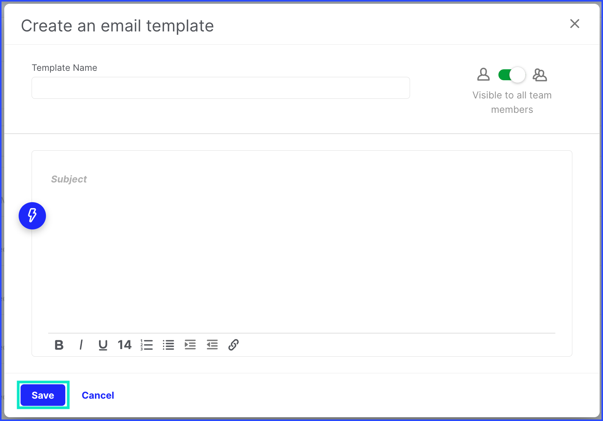Select the team members group icon
The width and height of the screenshot is (603, 421).
[540, 75]
